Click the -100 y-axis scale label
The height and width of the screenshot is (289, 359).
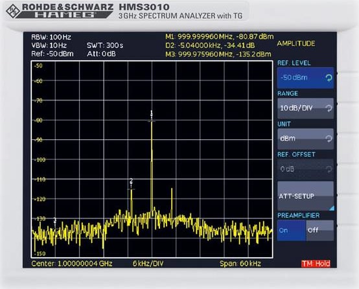coord(40,159)
